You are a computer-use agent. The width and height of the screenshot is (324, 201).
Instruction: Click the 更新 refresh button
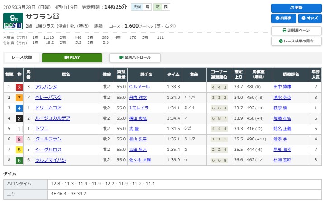click(296, 8)
